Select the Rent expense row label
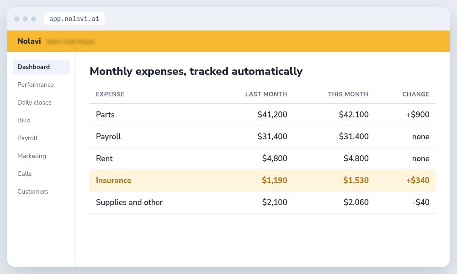457x274 pixels. point(104,158)
